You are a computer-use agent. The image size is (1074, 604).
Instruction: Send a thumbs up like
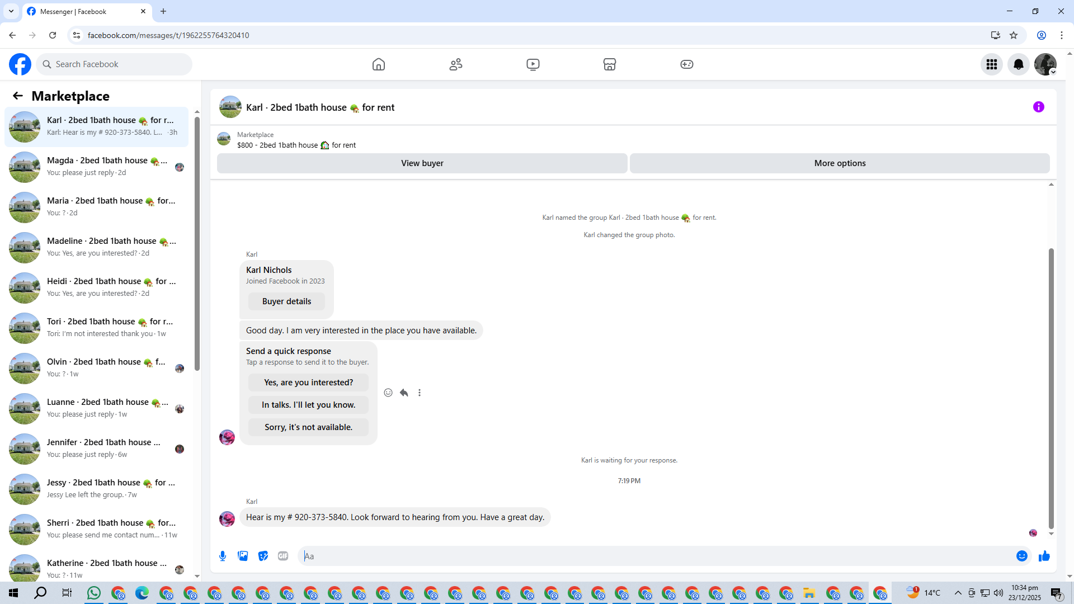(x=1044, y=556)
